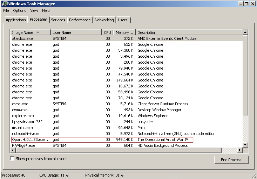Click Client Server Runtime Process description
This screenshot has height=179, width=257.
[163, 104]
